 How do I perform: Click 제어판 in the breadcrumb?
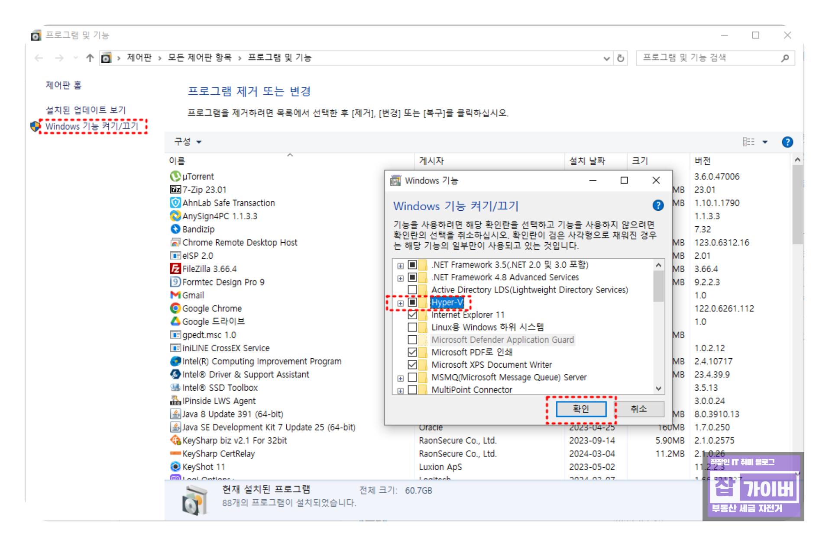pyautogui.click(x=139, y=58)
